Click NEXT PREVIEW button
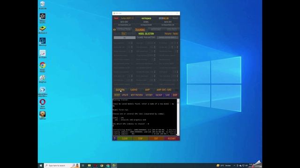This screenshot has width=300, height=168. 136,95
